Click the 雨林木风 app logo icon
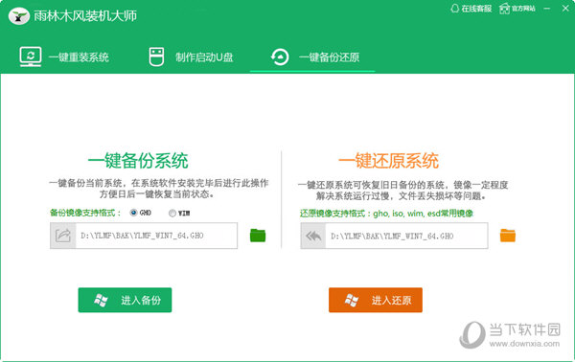The width and height of the screenshot is (575, 362). (x=19, y=16)
